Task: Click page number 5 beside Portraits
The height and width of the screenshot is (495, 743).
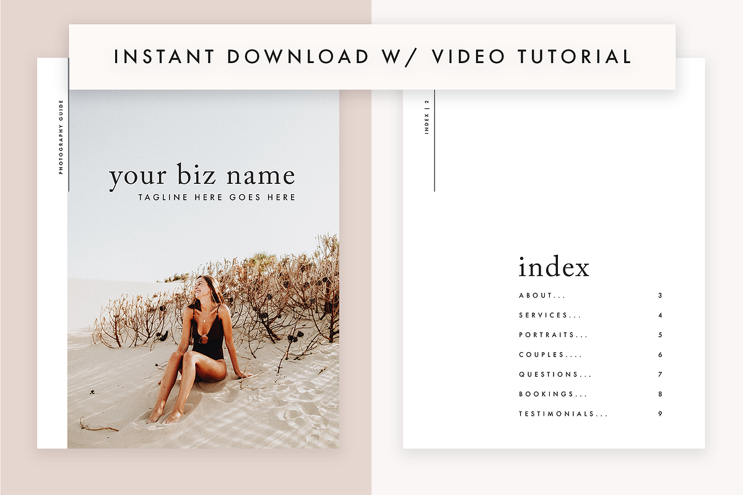Action: pyautogui.click(x=661, y=335)
